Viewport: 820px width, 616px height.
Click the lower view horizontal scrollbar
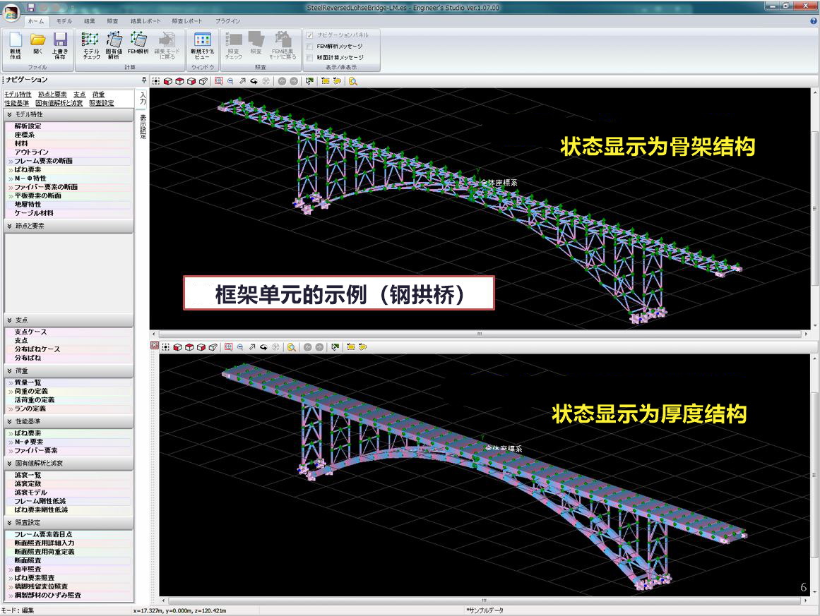(x=485, y=601)
